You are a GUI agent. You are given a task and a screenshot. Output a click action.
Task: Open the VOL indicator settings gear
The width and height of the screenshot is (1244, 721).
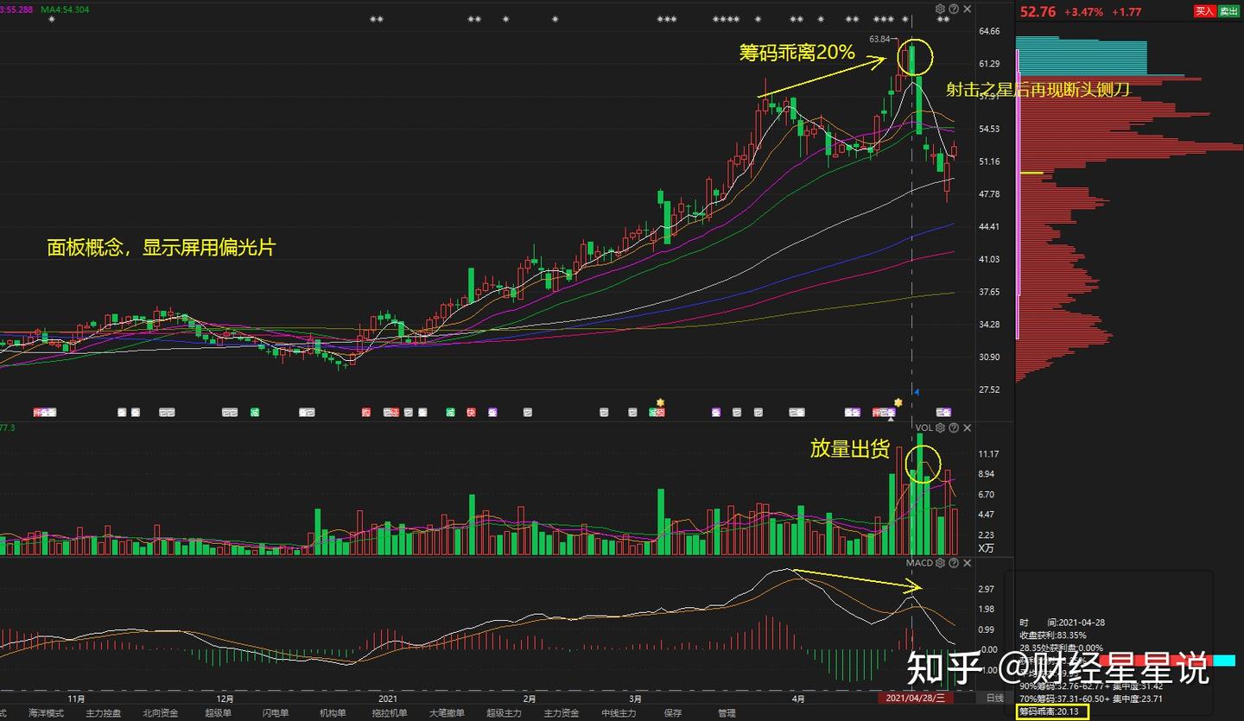[940, 427]
